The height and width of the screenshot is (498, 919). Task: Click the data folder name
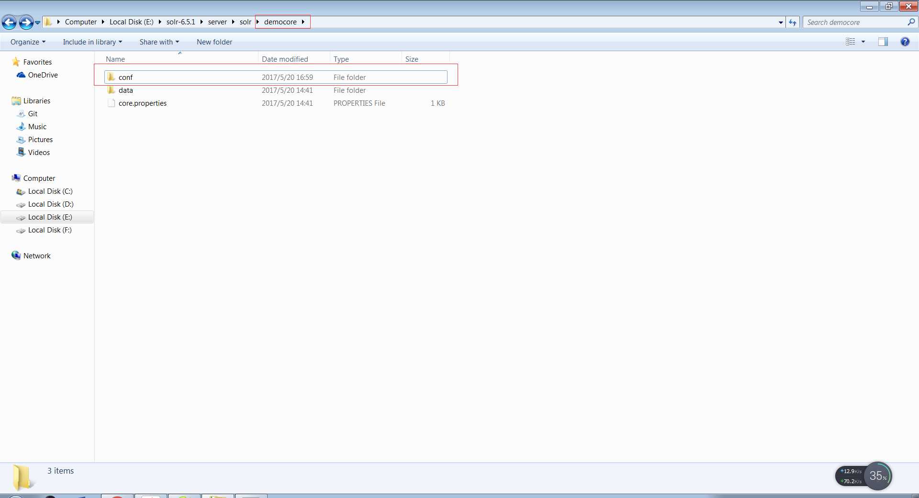[125, 90]
